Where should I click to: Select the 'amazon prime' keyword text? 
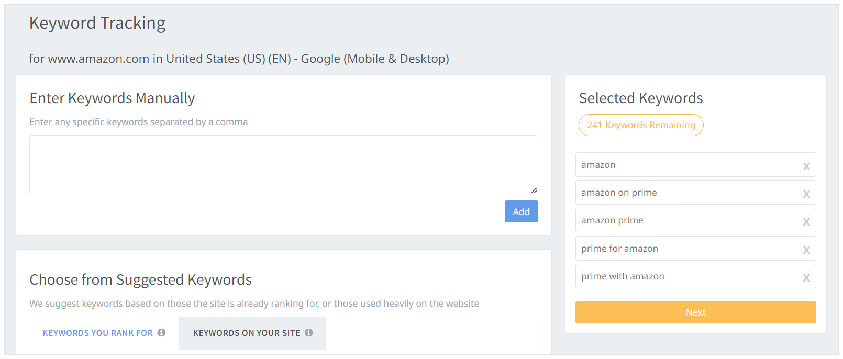click(612, 220)
